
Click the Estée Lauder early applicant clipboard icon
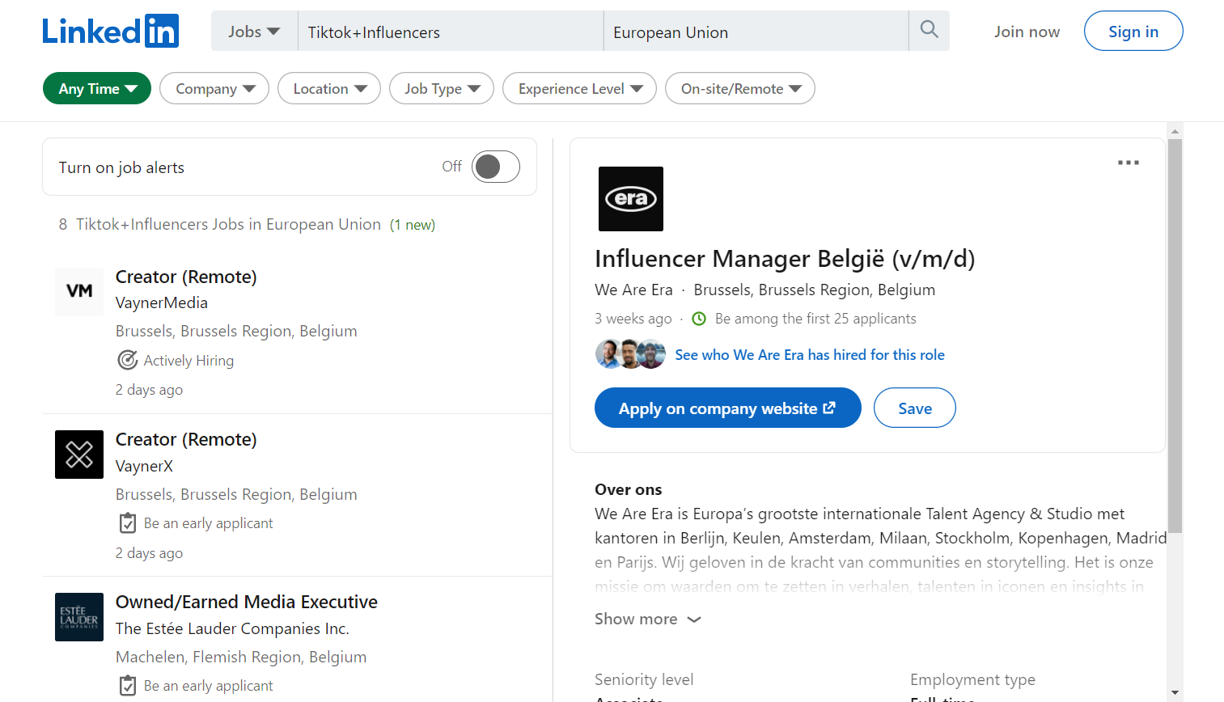click(127, 686)
